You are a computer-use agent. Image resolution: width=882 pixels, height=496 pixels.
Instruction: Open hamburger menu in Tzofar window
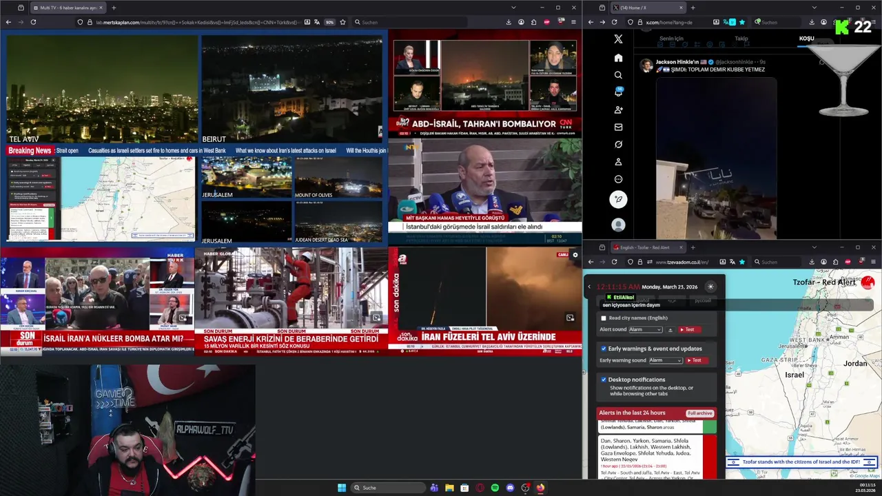coord(874,262)
